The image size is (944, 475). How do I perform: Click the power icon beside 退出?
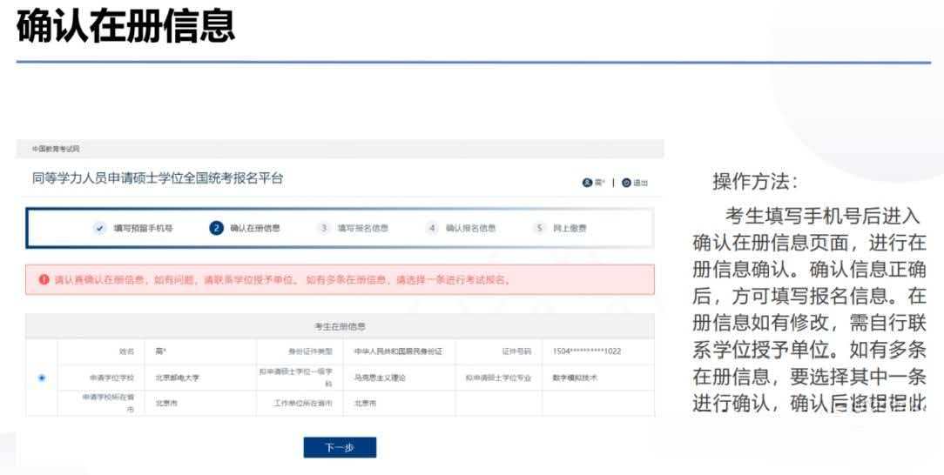pos(626,183)
